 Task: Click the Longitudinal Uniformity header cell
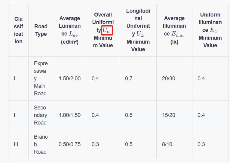[x=138, y=30]
